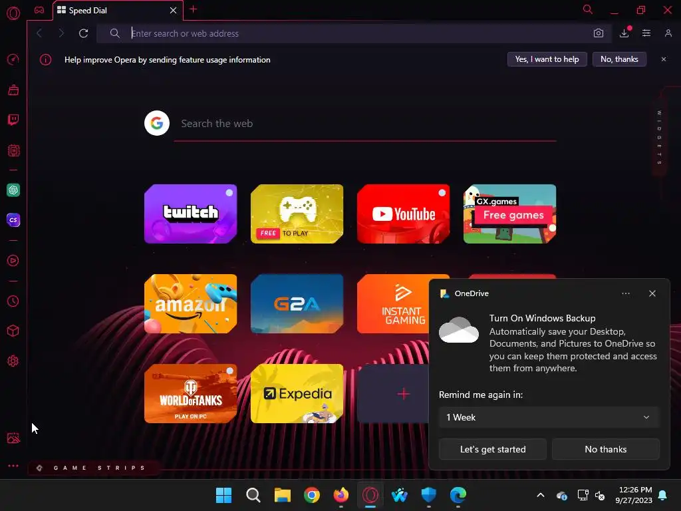Open OneDrive notification three-dot options

click(x=626, y=293)
